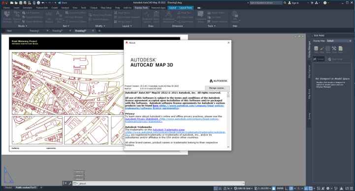Click the About text scrollbar up arrow
The width and height of the screenshot is (355, 191).
coord(228,93)
